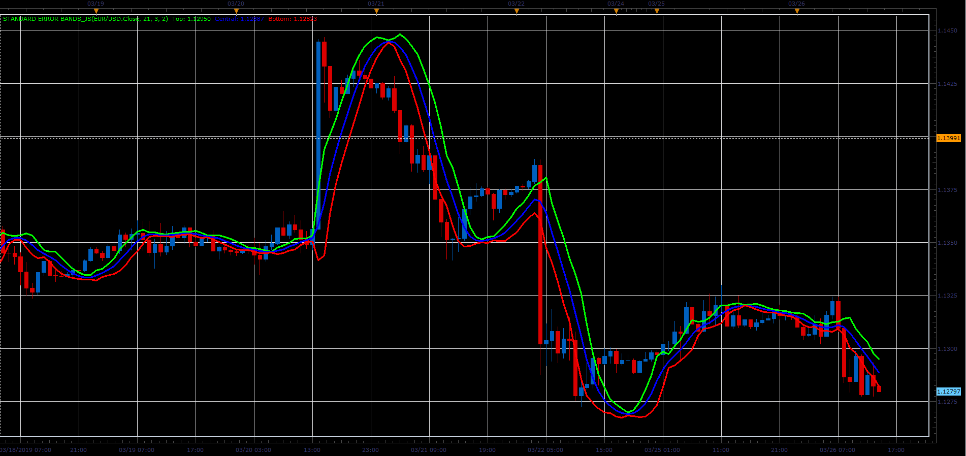The height and width of the screenshot is (456, 966).
Task: Click the 1.1425 price axis label
Action: click(x=947, y=84)
